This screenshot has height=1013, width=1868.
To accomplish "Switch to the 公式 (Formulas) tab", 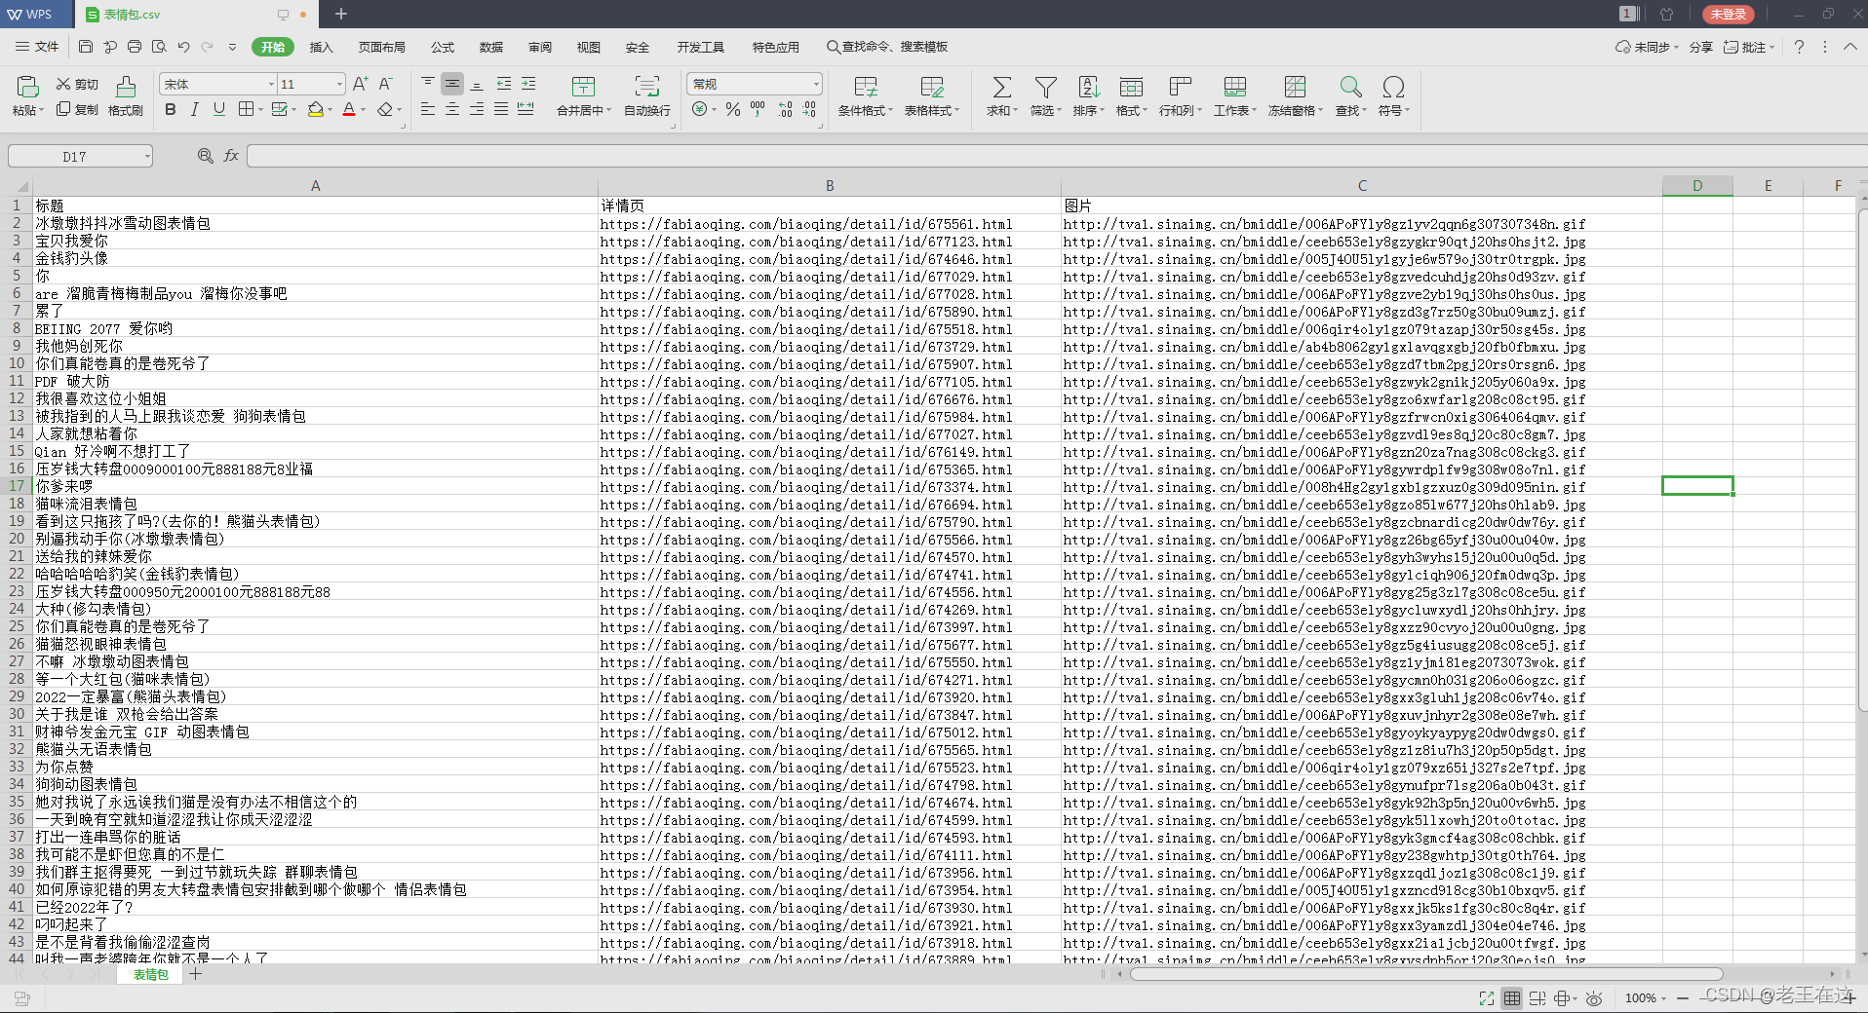I will (443, 47).
